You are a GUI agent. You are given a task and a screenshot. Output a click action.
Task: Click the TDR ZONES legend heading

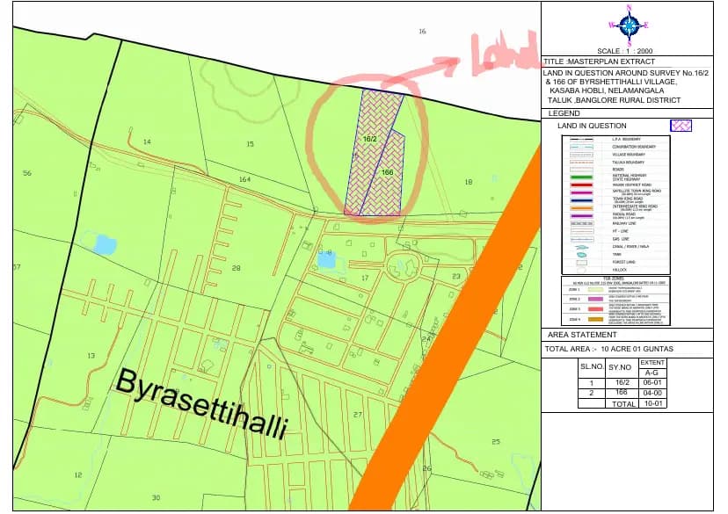coord(614,279)
